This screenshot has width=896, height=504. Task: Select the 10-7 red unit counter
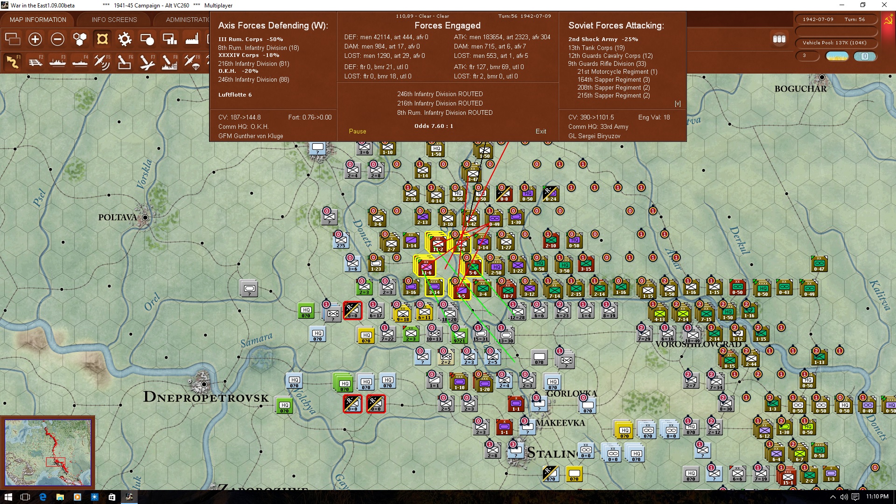pyautogui.click(x=508, y=290)
